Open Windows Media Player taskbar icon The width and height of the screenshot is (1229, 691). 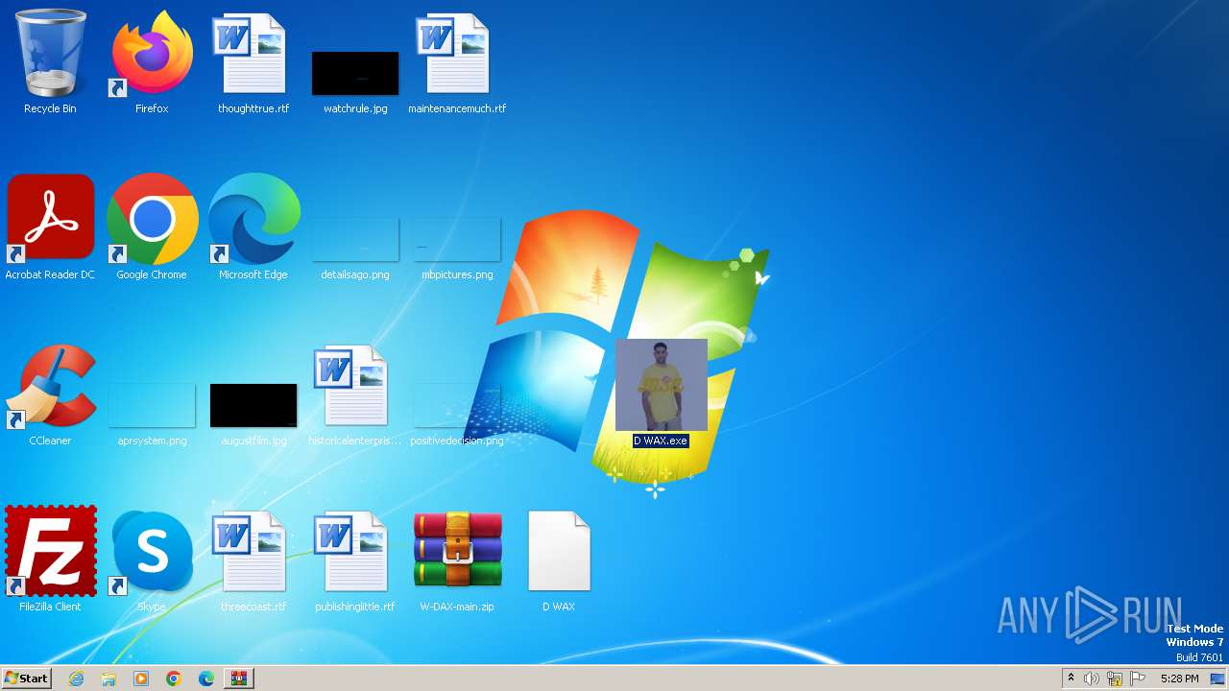click(141, 679)
